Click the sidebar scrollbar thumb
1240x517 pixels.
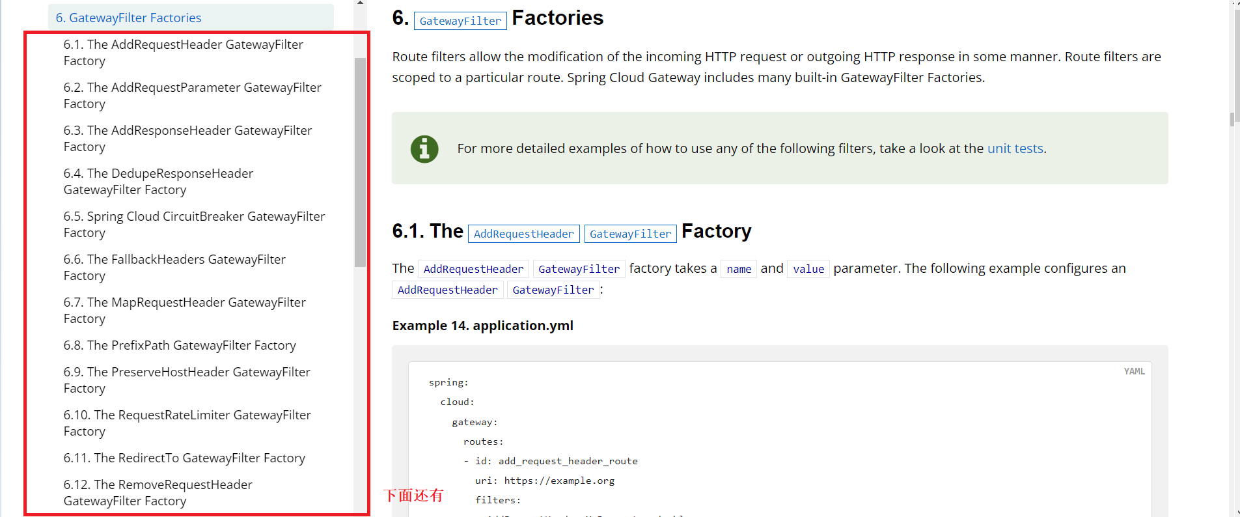pyautogui.click(x=360, y=162)
